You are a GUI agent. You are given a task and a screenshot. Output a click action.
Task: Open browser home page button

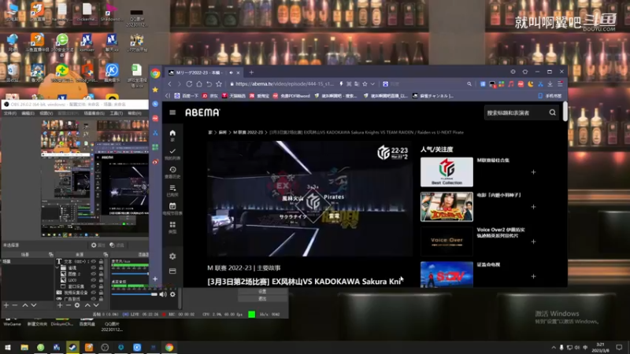(x=199, y=84)
